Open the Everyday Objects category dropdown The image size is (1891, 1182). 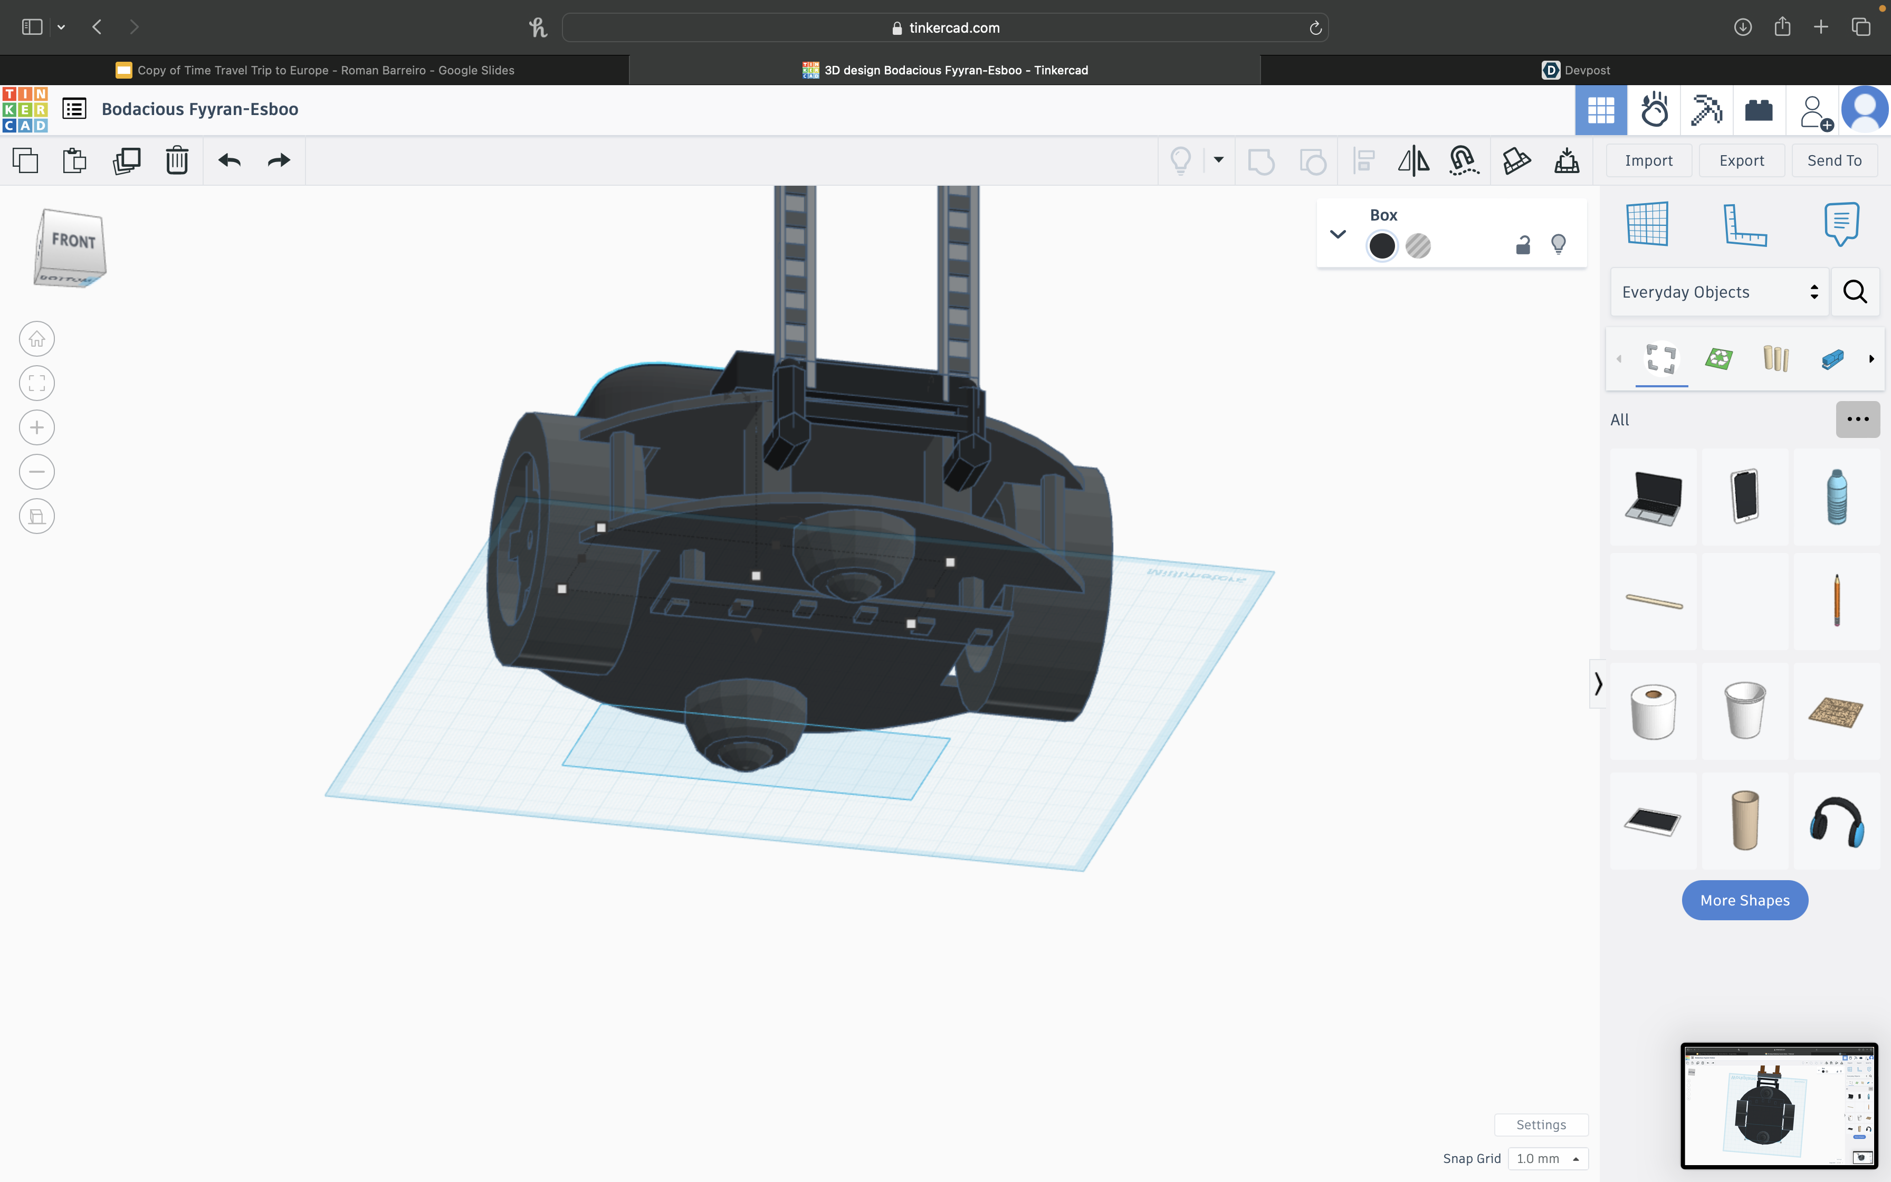pos(1719,292)
